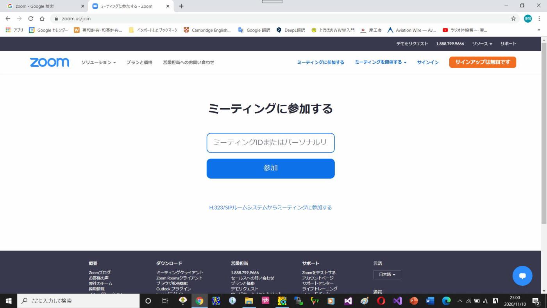Open Word from the taskbar
Screen dimensions: 547x308
(430, 301)
